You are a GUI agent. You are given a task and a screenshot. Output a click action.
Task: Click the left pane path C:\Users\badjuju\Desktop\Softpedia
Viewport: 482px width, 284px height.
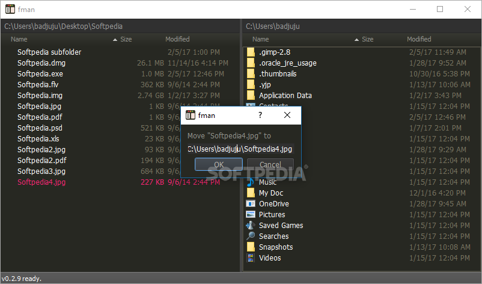click(x=63, y=26)
